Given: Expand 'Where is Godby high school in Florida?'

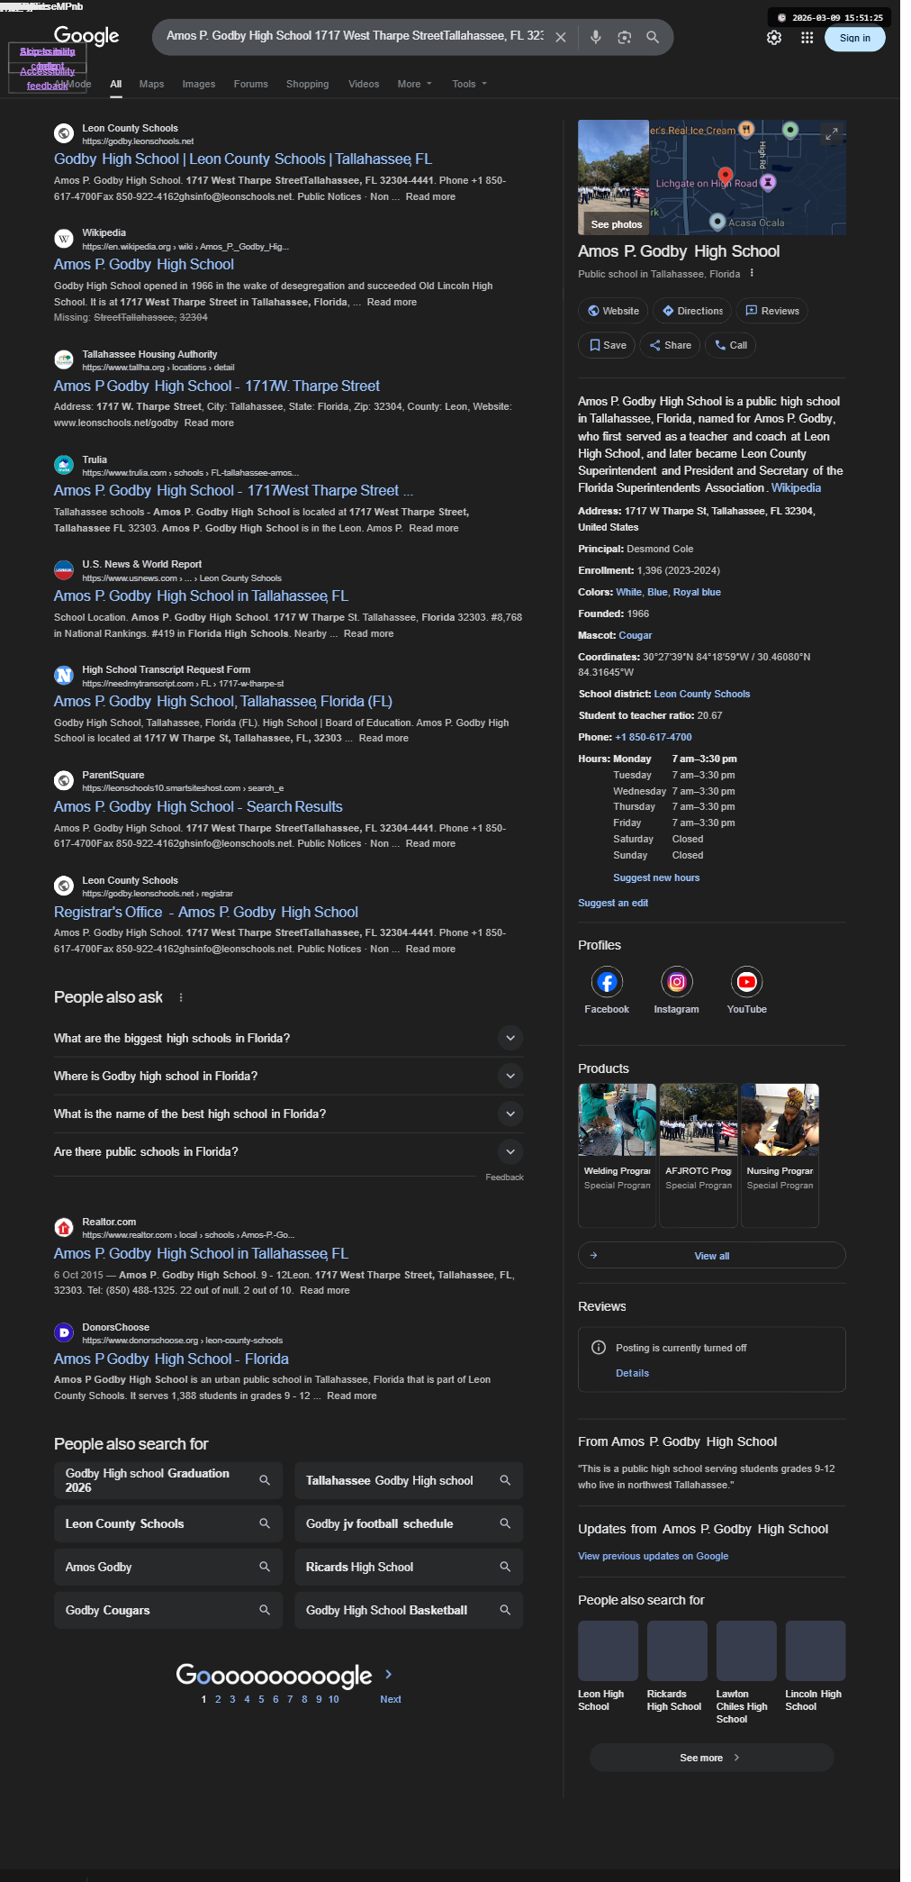Looking at the screenshot, I should tap(288, 1076).
